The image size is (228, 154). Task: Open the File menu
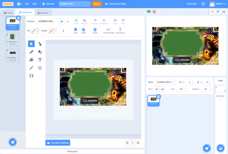point(27,4)
